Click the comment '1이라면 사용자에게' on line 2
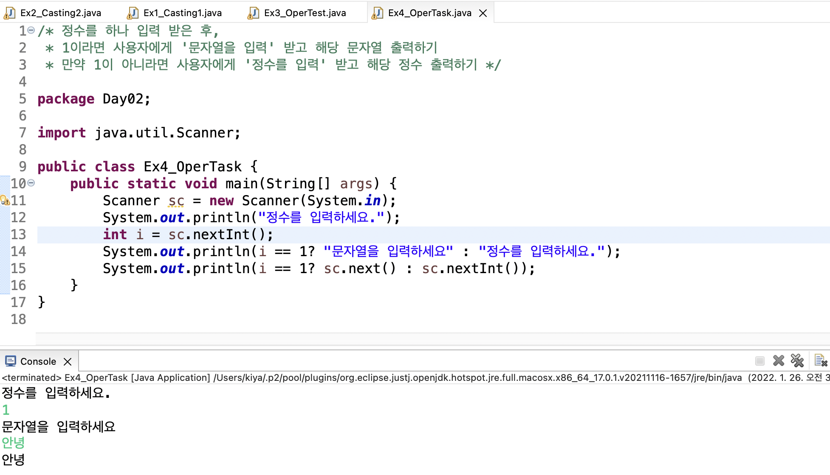This screenshot has width=830, height=475. coord(117,48)
